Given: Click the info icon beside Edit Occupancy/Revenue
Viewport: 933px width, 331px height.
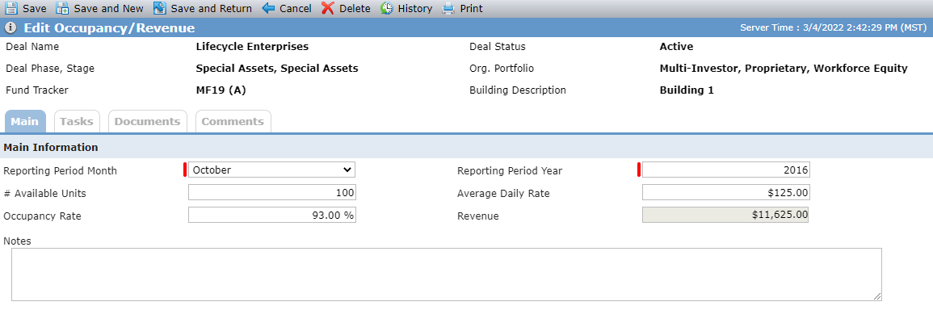Looking at the screenshot, I should tap(11, 28).
